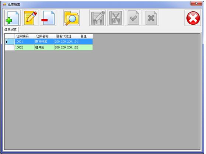Click the add new record icon
Viewport: 206px width, 154px height.
click(x=12, y=18)
